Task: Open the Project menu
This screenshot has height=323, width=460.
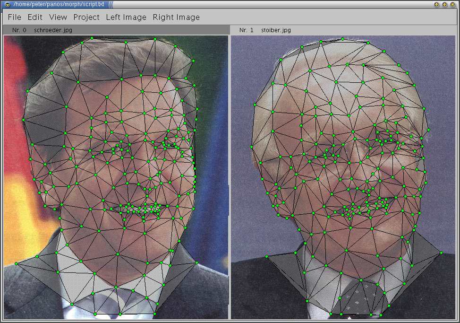Action: point(86,17)
